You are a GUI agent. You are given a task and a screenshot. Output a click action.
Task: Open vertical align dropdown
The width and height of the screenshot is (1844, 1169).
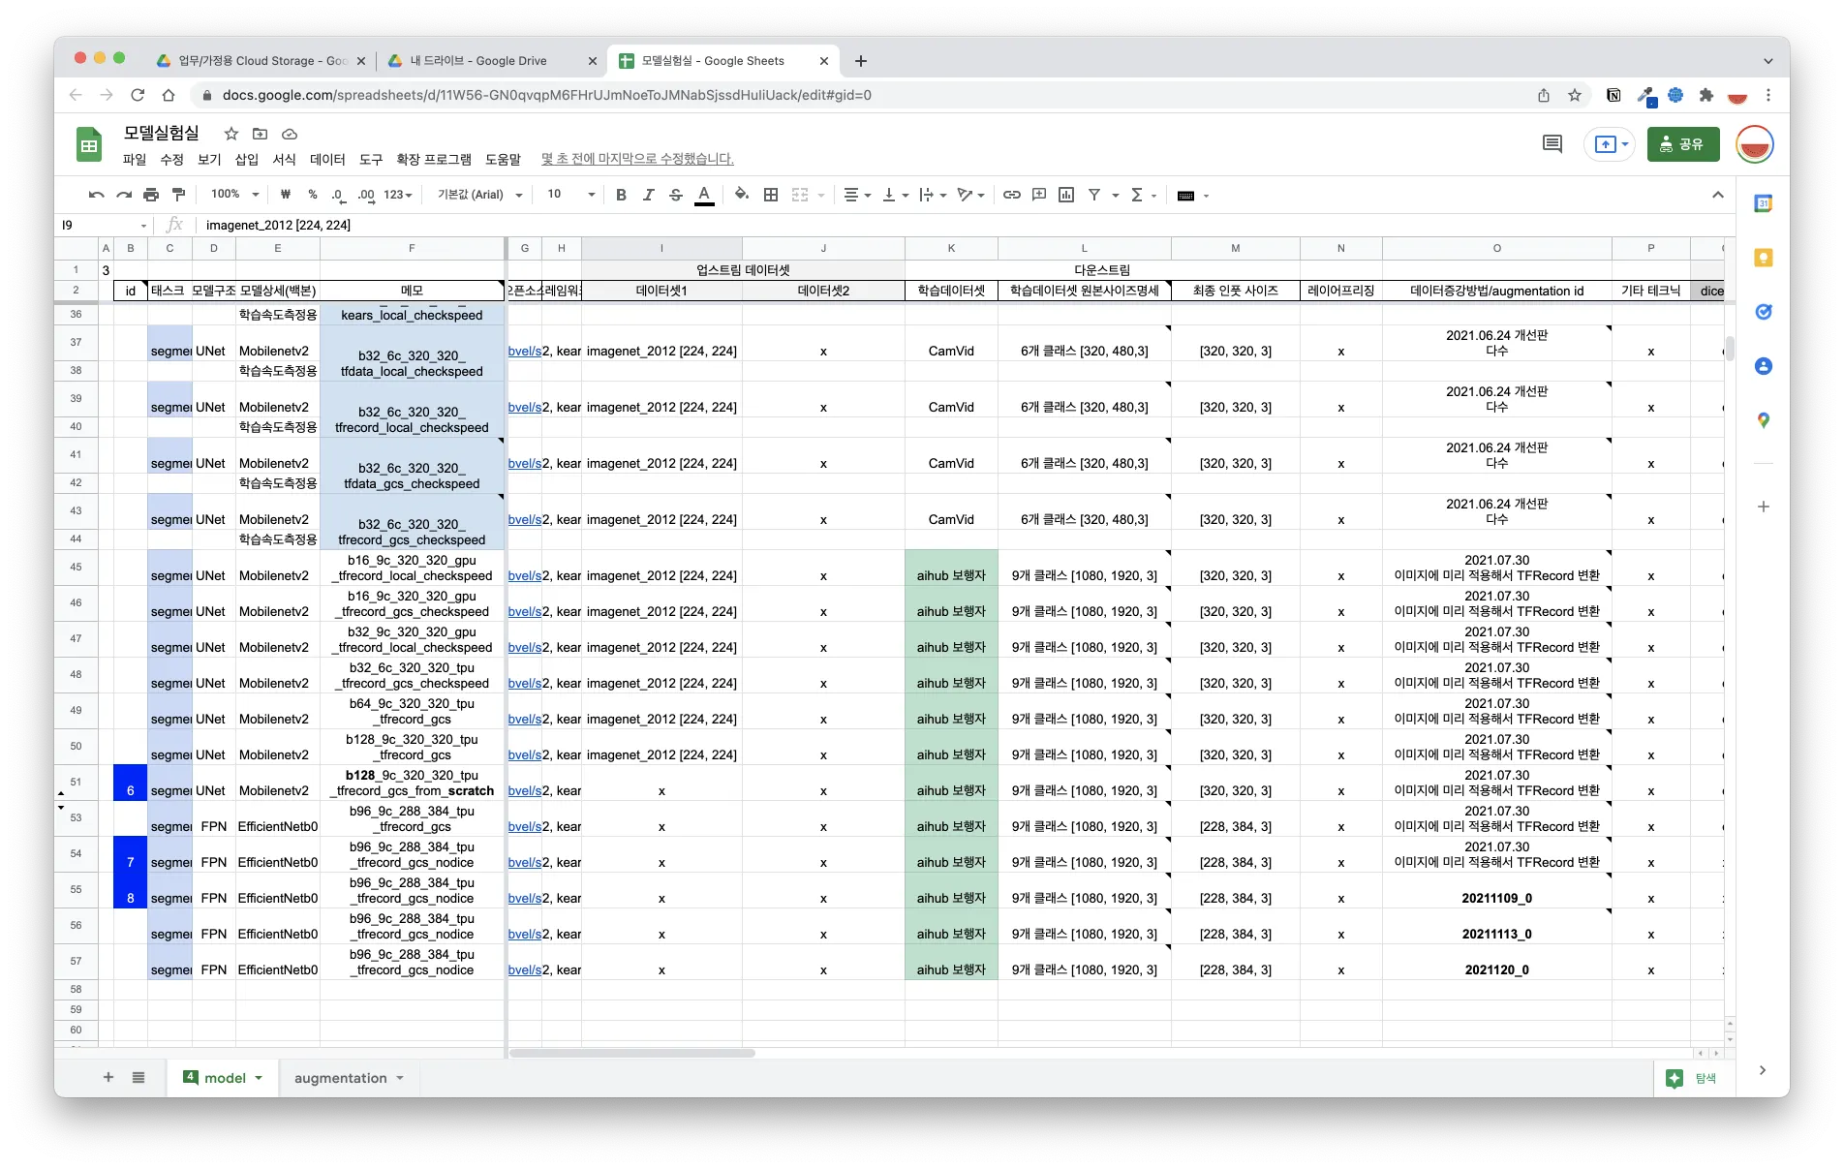click(x=895, y=195)
